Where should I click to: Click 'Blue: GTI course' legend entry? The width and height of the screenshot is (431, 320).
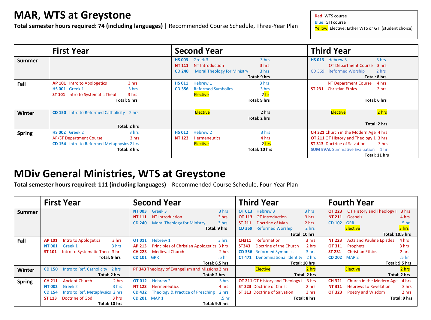[330, 22]
